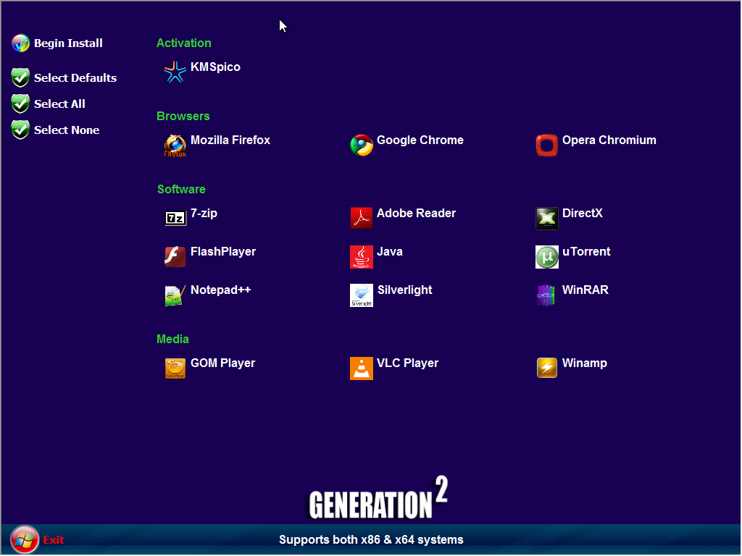Viewport: 742px width, 556px height.
Task: Click the Silverlight icon
Action: point(362,295)
